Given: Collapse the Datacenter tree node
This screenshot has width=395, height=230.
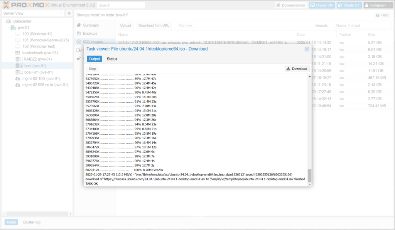Looking at the screenshot, I should click(4, 21).
